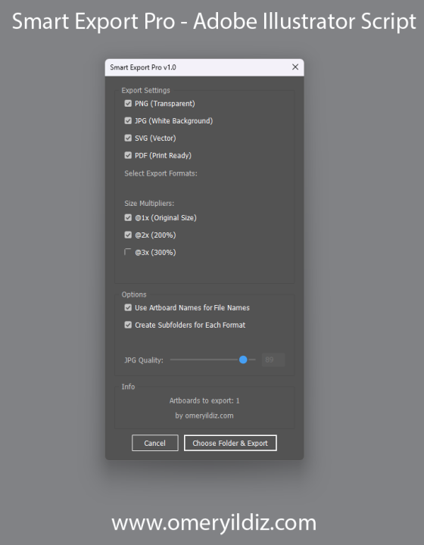Image resolution: width=424 pixels, height=545 pixels.
Task: Click the 'by omeryildiz.com' credit text
Action: (x=204, y=416)
